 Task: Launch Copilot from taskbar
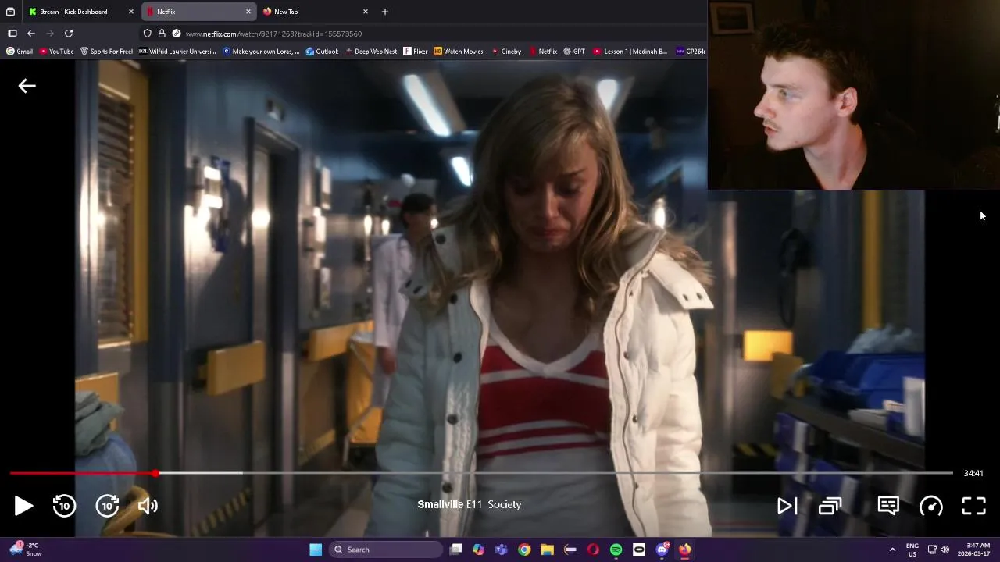click(478, 550)
